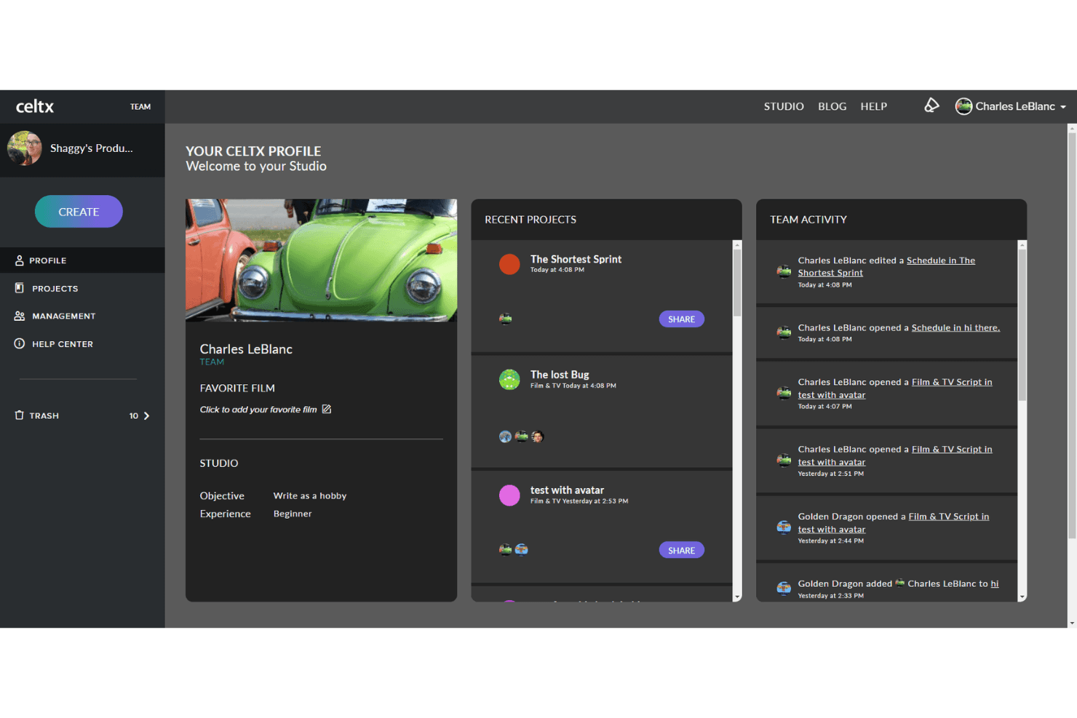Share The Shortest Sprint project
This screenshot has height=718, width=1077.
[681, 319]
